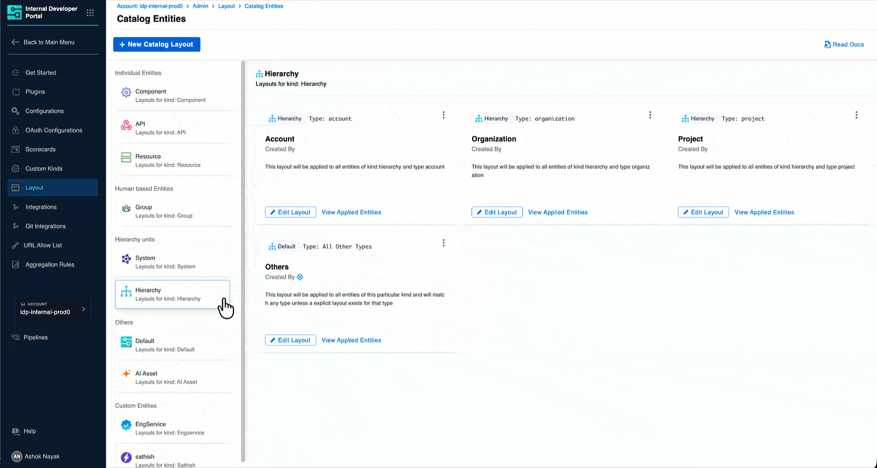Screen dimensions: 877x468
Task: Open Custom Kinds page
Action: pyautogui.click(x=52, y=168)
